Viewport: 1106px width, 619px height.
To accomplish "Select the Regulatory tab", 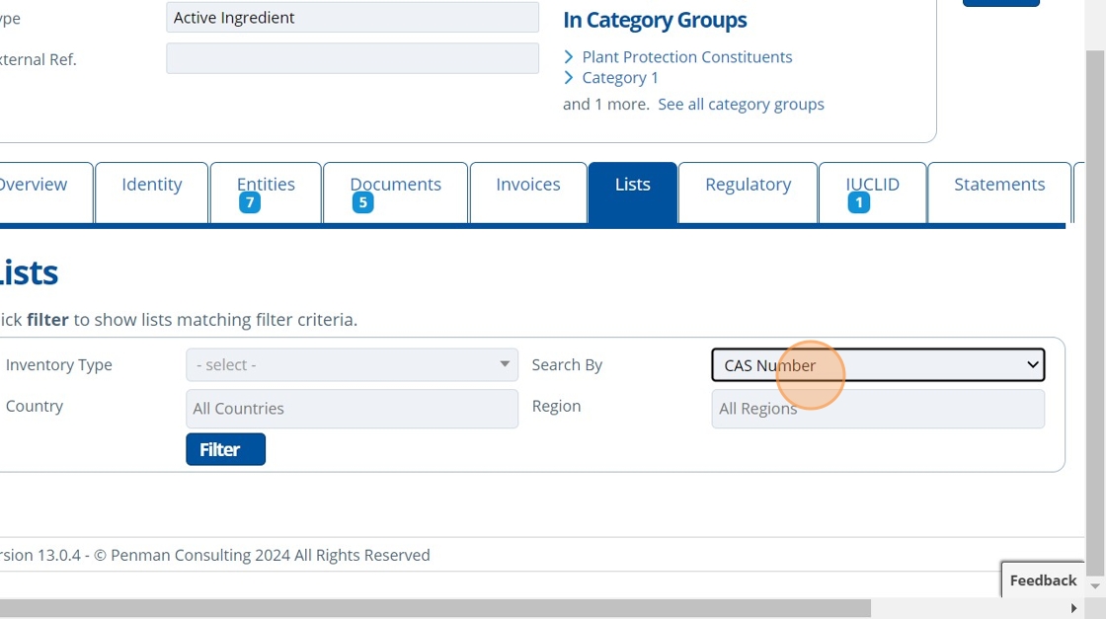I will pos(748,185).
